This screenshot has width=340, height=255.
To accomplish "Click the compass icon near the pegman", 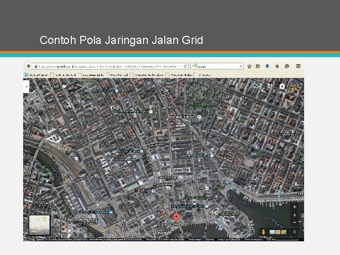I will [253, 232].
